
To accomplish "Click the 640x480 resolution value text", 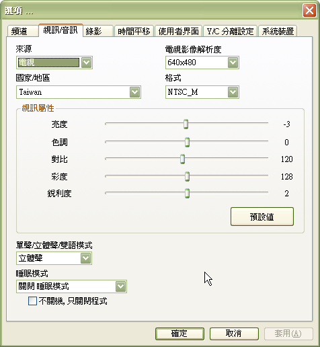I will tap(182, 63).
